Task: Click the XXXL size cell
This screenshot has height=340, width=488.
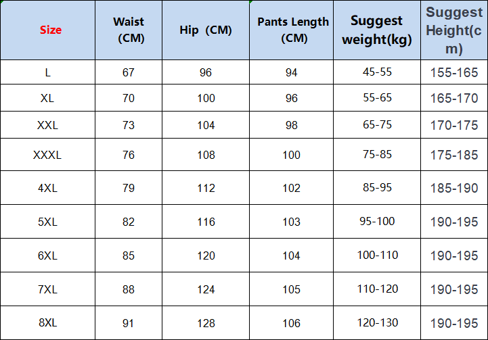Action: click(x=47, y=155)
